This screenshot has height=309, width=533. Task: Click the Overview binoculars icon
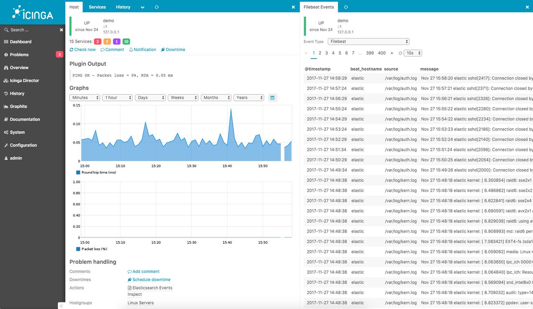pyautogui.click(x=6, y=67)
